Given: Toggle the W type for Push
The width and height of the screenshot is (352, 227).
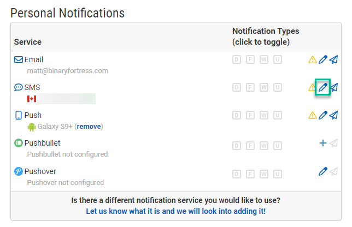Looking at the screenshot, I should coord(264,115).
